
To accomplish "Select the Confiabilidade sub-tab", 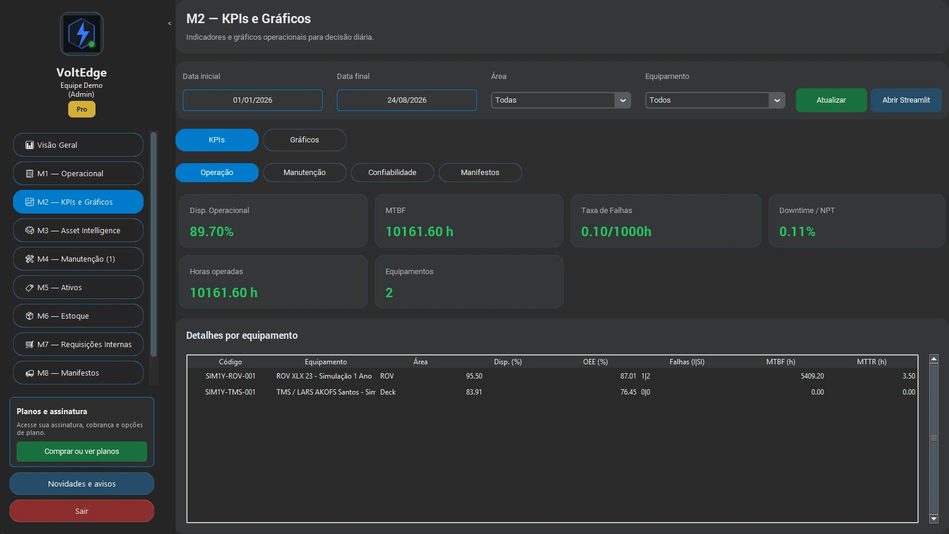I will 393,173.
